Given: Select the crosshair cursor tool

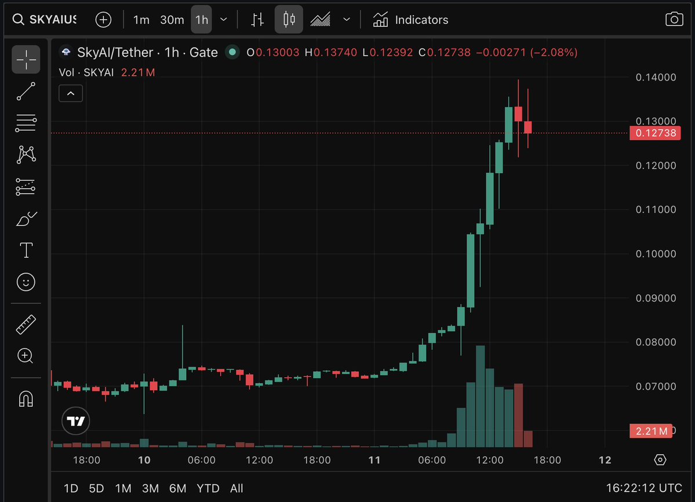Looking at the screenshot, I should 26,59.
